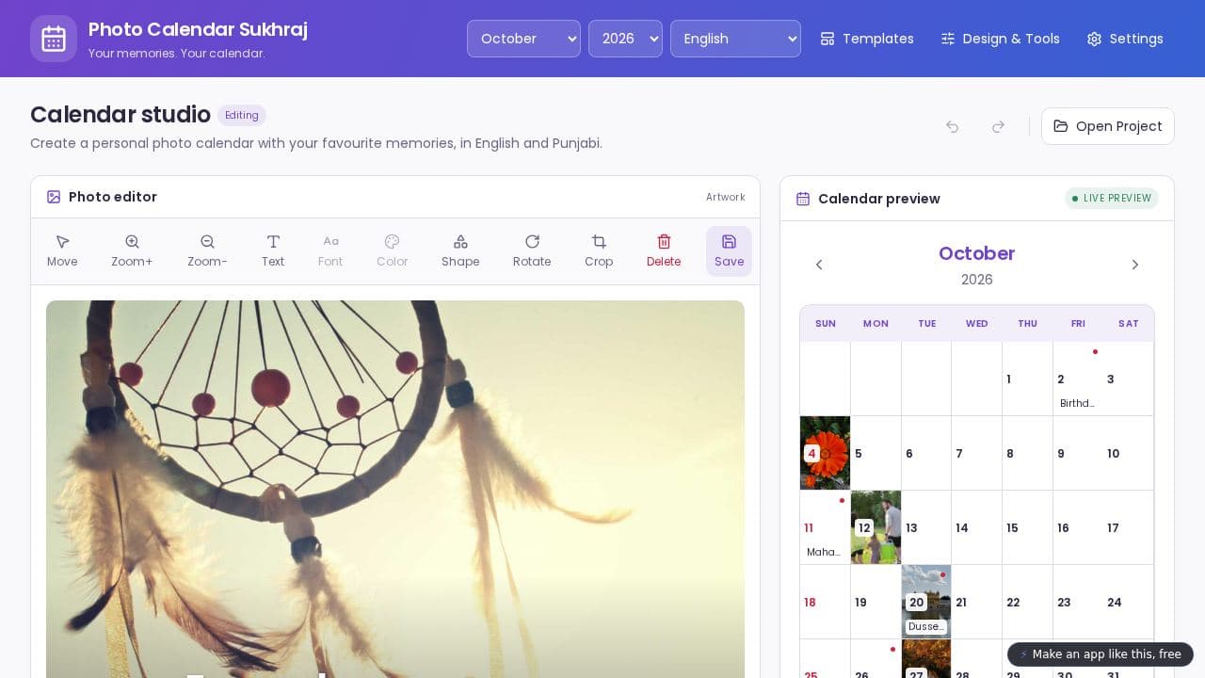Viewport: 1205px width, 678px height.
Task: Click the Maha... event on October 11
Action: pos(824,552)
